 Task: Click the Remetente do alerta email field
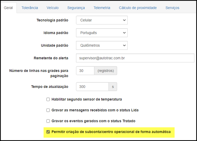tap(135, 58)
